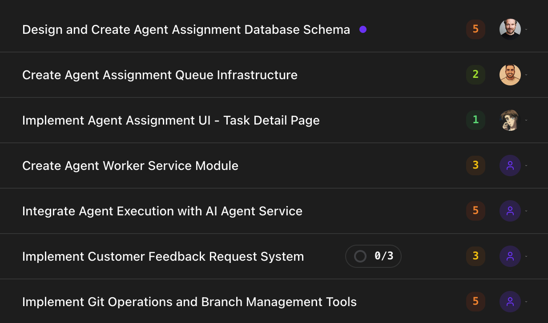The image size is (548, 323).
Task: Open Create Agent Assignment Queue Infrastructure task
Action: coord(160,75)
